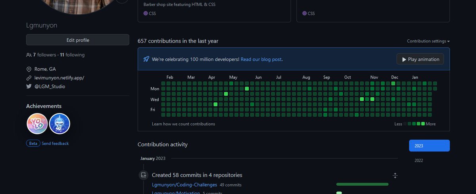Click the Edit profile button

[x=78, y=40]
